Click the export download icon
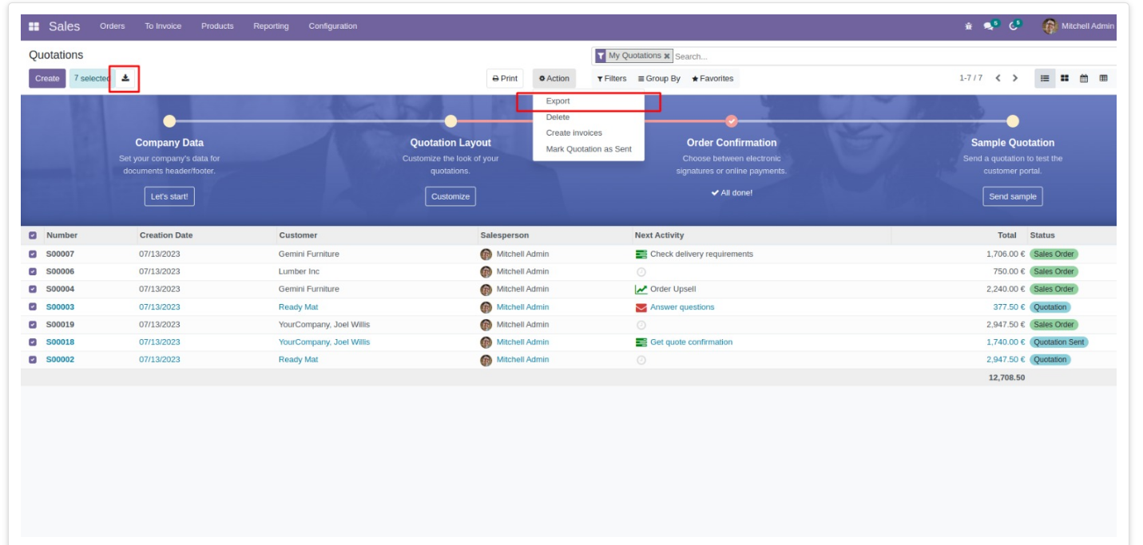The height and width of the screenshot is (545, 1143). point(125,78)
